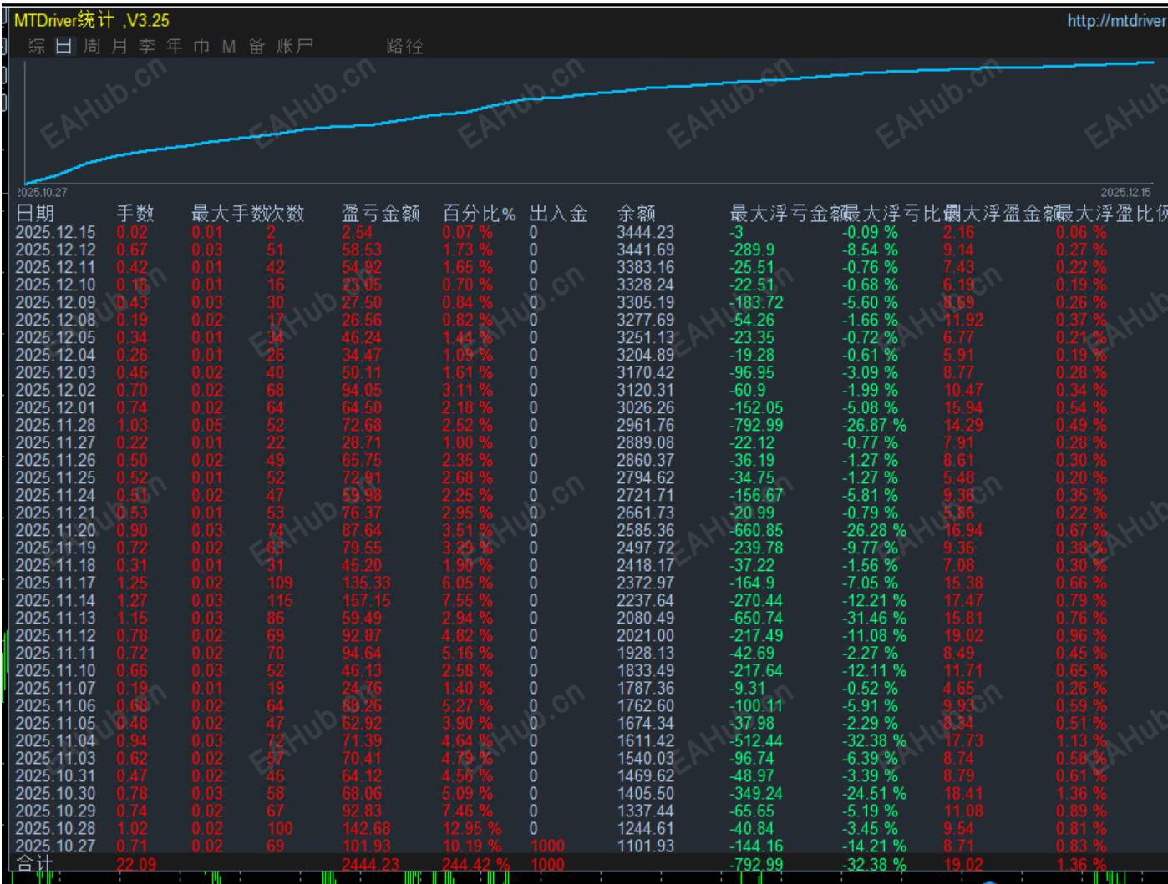Open the 周 weekly statistics tab
Viewport: 1168px width, 884px height.
point(92,46)
